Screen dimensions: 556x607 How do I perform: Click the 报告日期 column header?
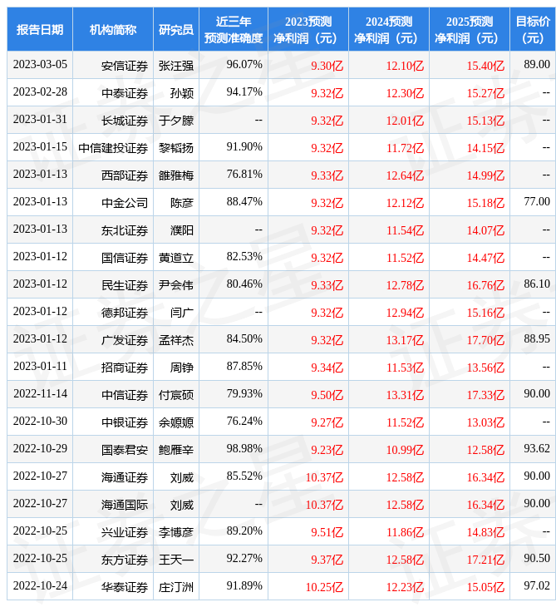pyautogui.click(x=40, y=29)
